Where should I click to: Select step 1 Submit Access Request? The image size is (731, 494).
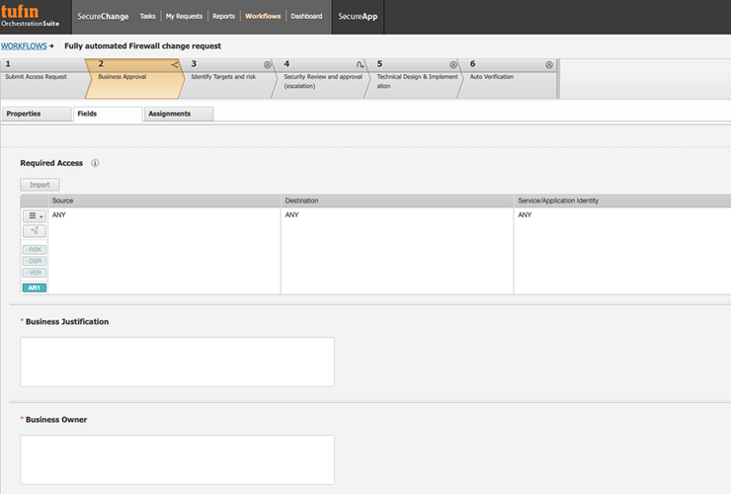point(43,78)
